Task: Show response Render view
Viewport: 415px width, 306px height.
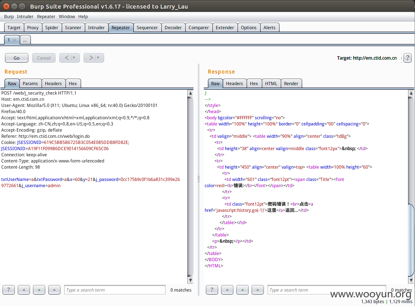Action: point(291,83)
